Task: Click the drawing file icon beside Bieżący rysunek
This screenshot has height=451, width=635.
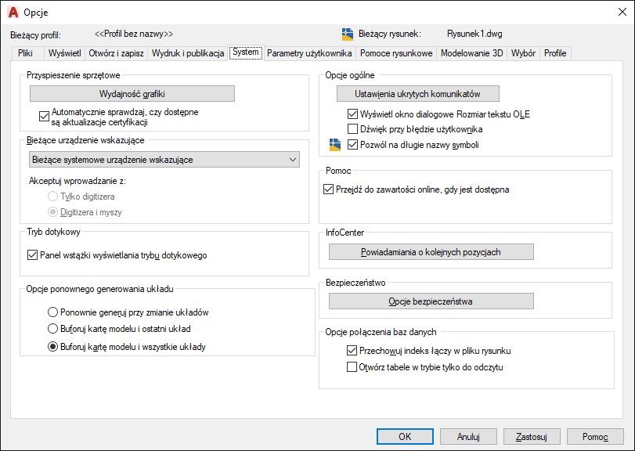Action: (x=348, y=34)
